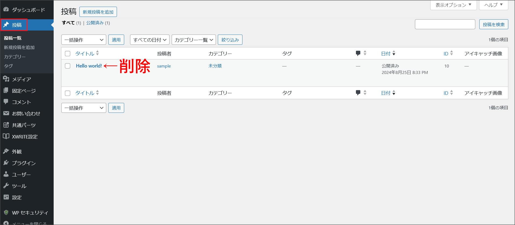Viewport: 515px width, 225px height.
Task: Click the paintbrush icon beside 外観
Action: (6, 151)
